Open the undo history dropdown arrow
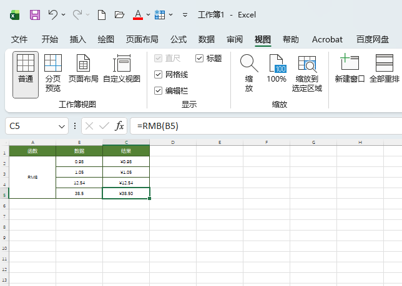Screen dimensions: 402x286 [x=63, y=15]
